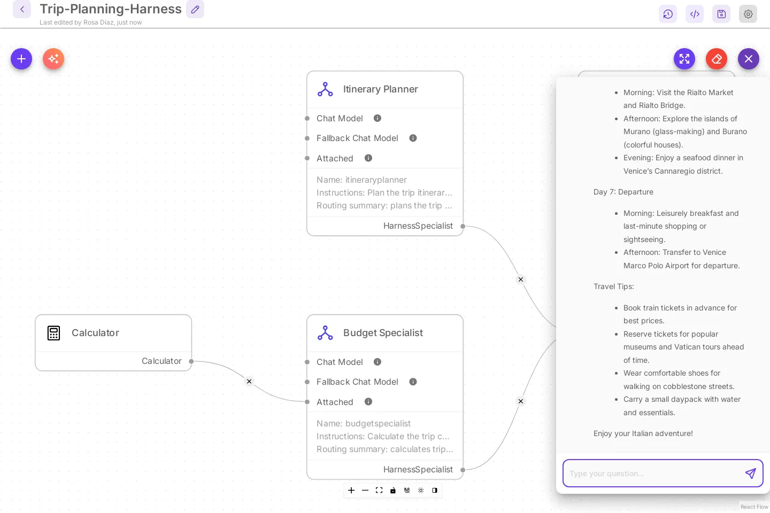Close the chat panel
770x513 pixels.
(x=749, y=59)
